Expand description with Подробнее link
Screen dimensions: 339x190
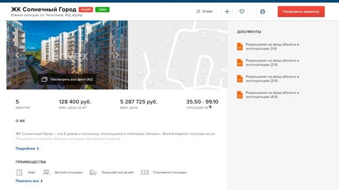tap(27, 149)
